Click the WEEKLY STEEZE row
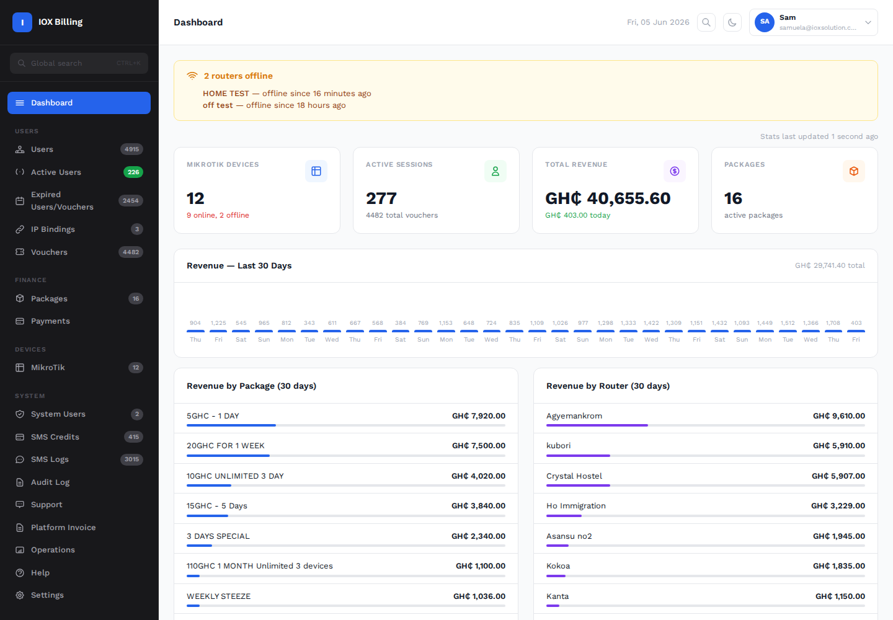This screenshot has height=620, width=893. [346, 599]
